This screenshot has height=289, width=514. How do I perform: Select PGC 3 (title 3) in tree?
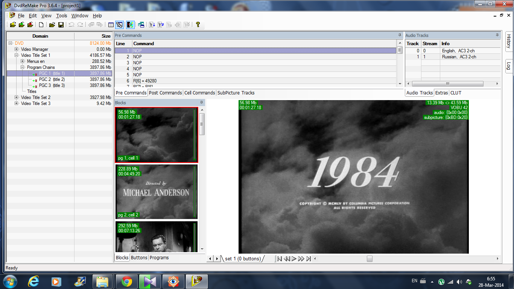52,85
